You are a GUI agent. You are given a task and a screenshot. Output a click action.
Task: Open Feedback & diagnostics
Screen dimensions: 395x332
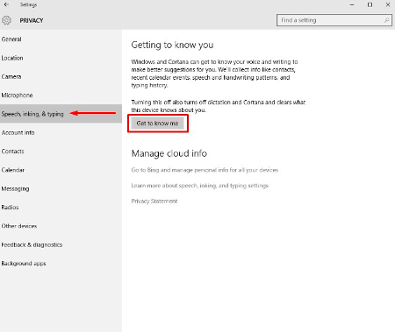[61, 244]
